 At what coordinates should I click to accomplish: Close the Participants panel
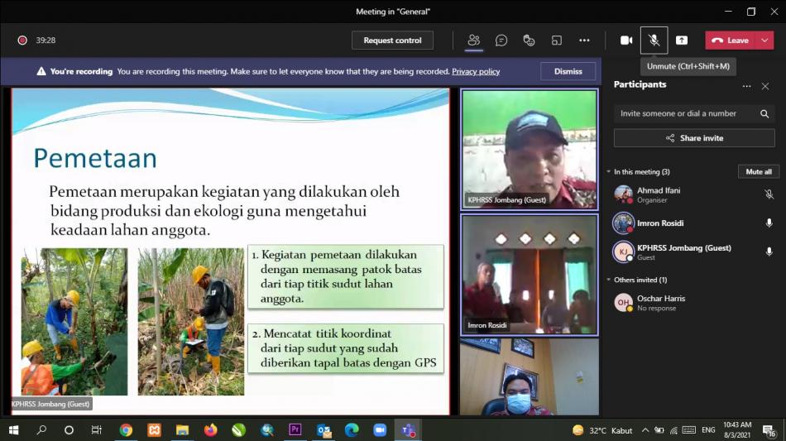pos(765,86)
